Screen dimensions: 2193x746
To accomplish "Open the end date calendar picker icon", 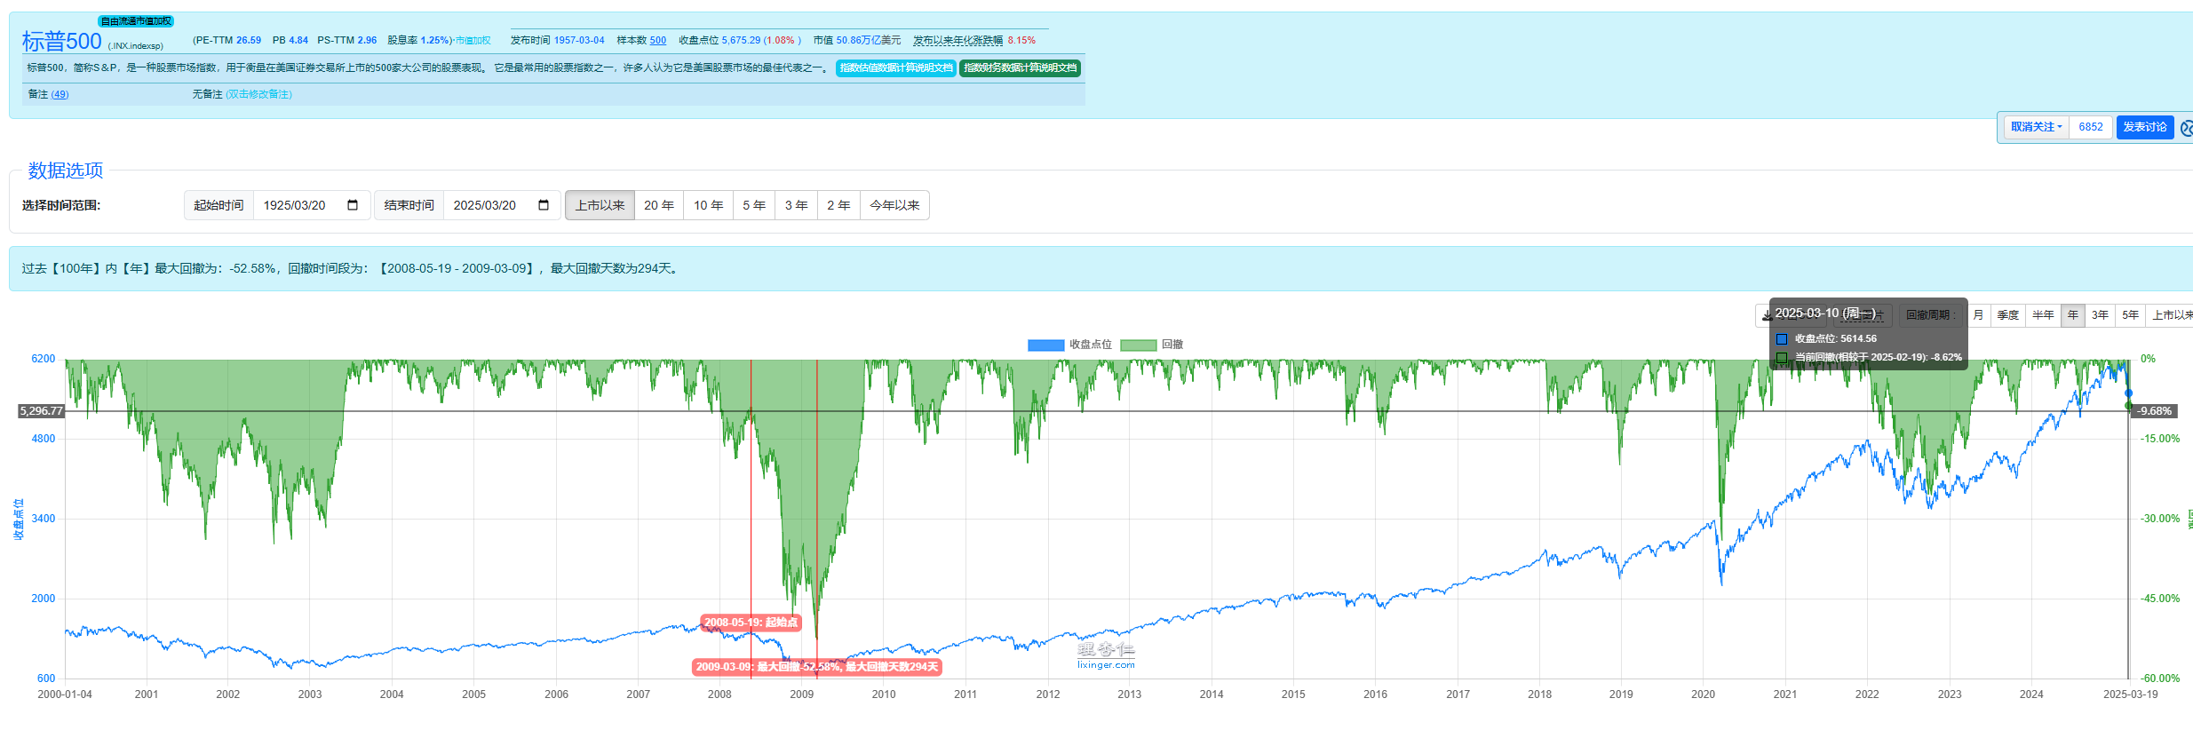I will [x=544, y=205].
